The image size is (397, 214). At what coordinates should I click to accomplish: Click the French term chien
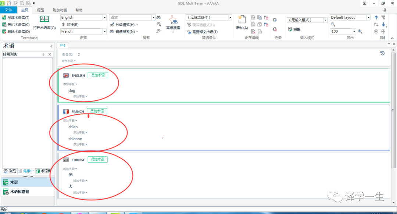click(x=73, y=127)
